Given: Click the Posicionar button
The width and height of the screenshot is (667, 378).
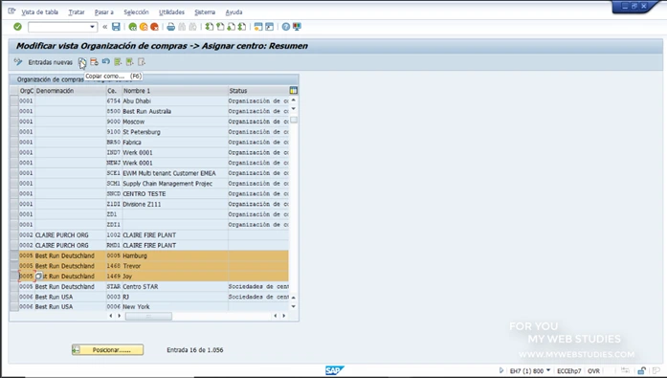Looking at the screenshot, I should (107, 350).
